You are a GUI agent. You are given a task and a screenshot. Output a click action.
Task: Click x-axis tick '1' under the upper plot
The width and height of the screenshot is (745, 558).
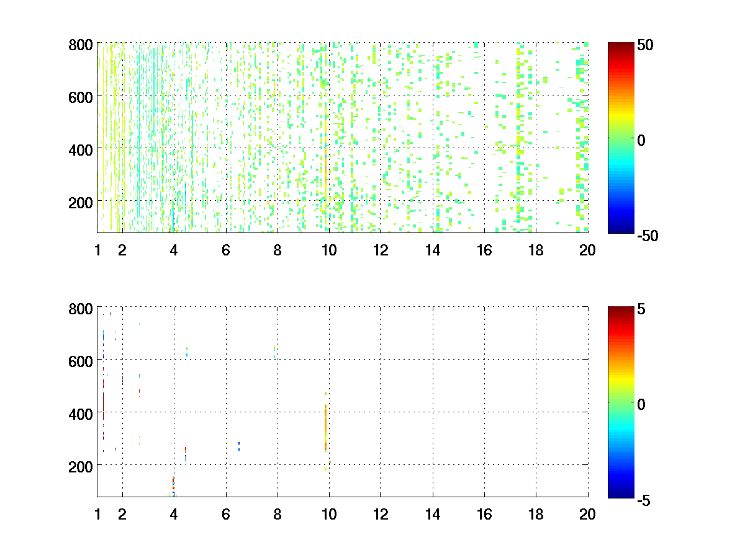click(97, 250)
